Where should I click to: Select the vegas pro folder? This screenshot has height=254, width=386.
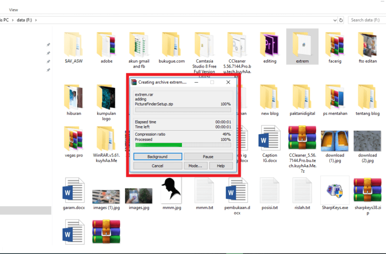click(74, 141)
